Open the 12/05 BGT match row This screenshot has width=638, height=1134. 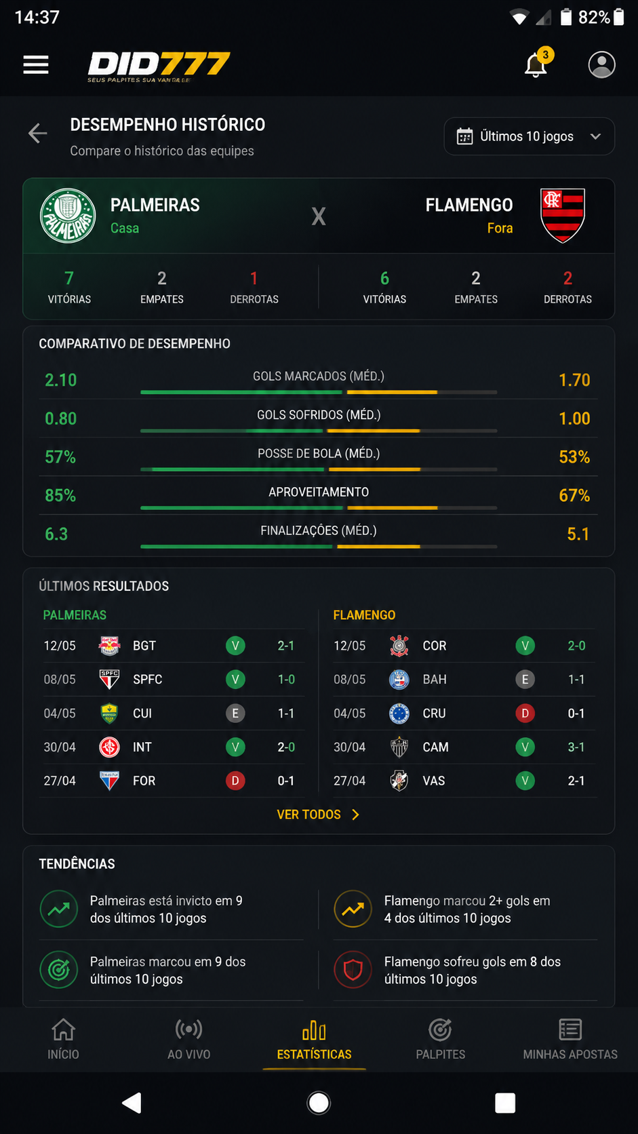(172, 646)
